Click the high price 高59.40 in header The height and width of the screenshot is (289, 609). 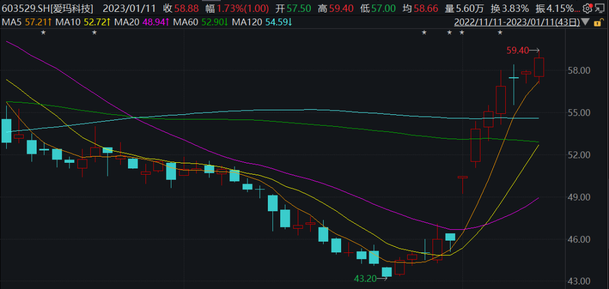click(x=335, y=8)
